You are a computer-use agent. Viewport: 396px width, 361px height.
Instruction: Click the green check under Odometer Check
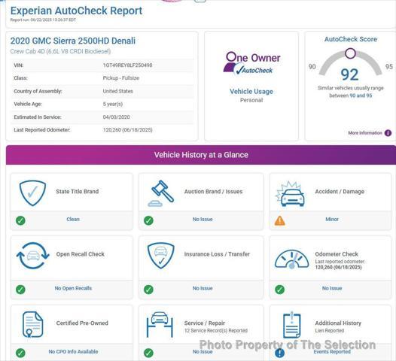tap(279, 290)
